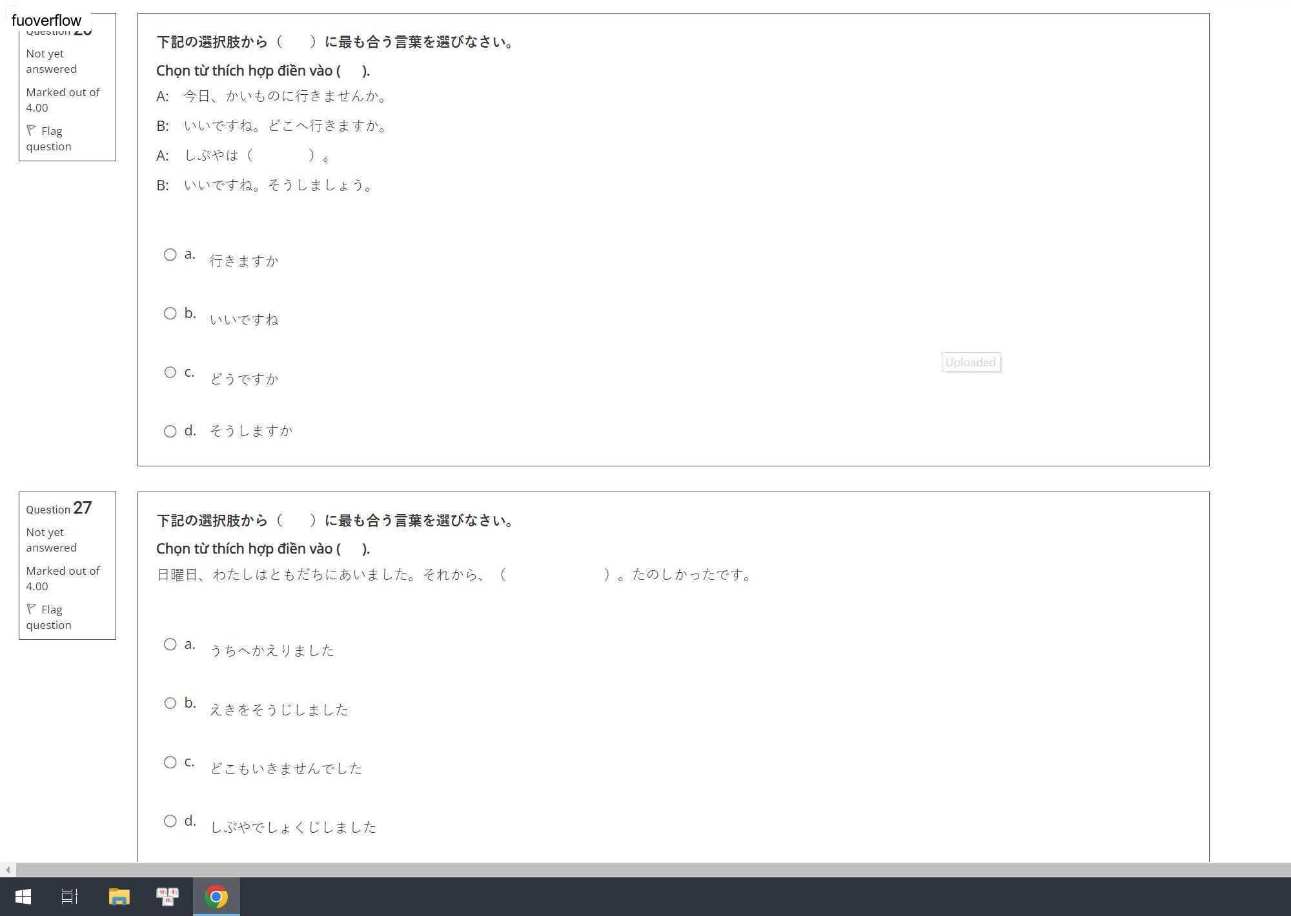The image size is (1291, 916).
Task: Click dialogue line '今日、かいものに行きませんか。'
Action: pyautogui.click(x=286, y=96)
